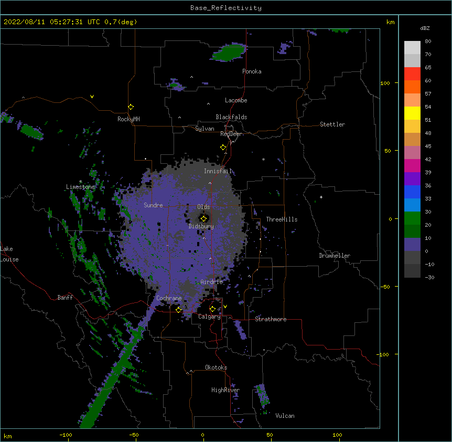The image size is (452, 442).
Task: Click the Sundre label
Action: click(153, 205)
